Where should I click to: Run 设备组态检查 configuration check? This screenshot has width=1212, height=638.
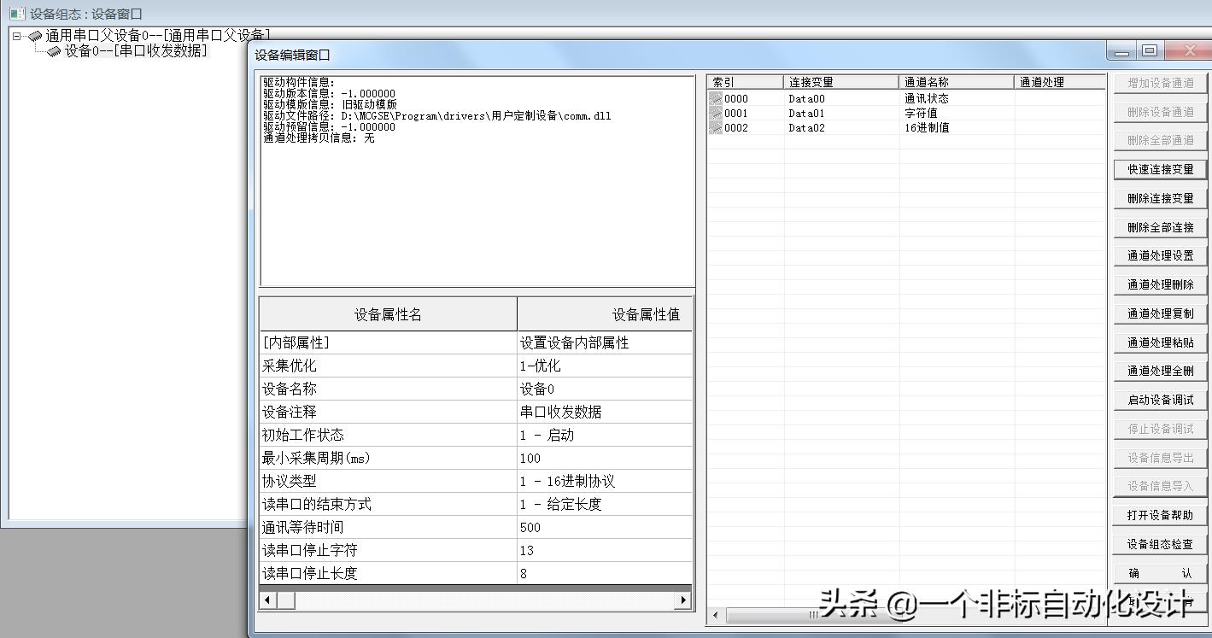click(x=1159, y=542)
